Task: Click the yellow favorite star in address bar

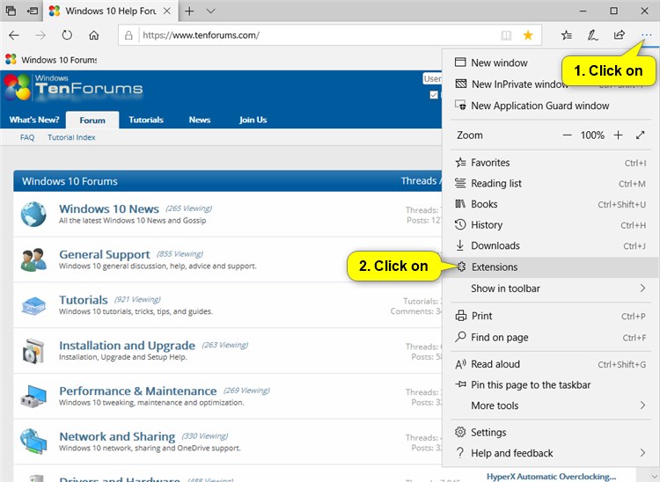Action: [x=528, y=35]
